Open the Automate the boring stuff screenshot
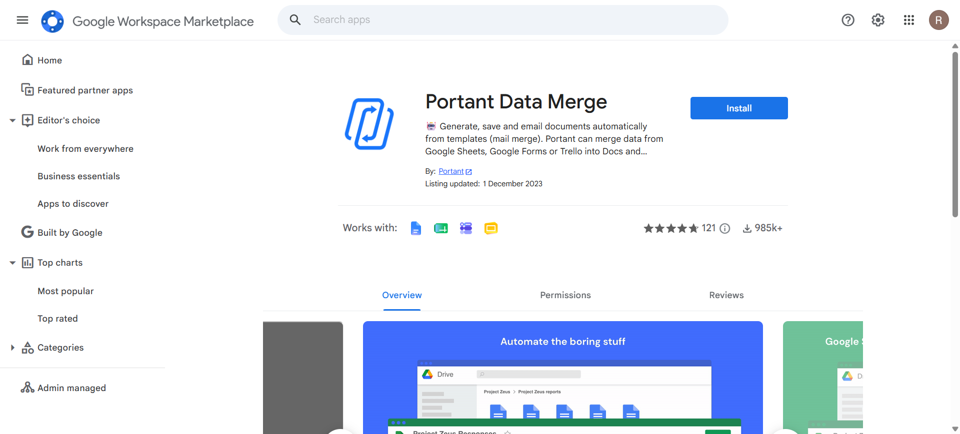Image resolution: width=960 pixels, height=434 pixels. (x=563, y=378)
